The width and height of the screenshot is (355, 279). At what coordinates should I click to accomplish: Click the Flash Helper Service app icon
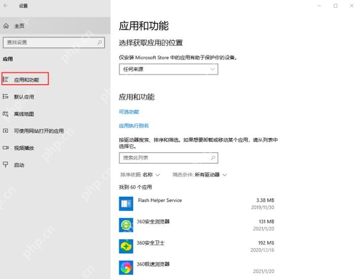[x=126, y=203]
